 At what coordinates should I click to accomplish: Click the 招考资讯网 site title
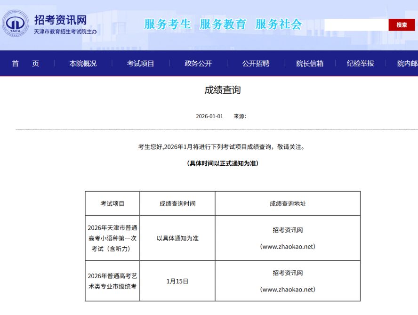click(60, 20)
